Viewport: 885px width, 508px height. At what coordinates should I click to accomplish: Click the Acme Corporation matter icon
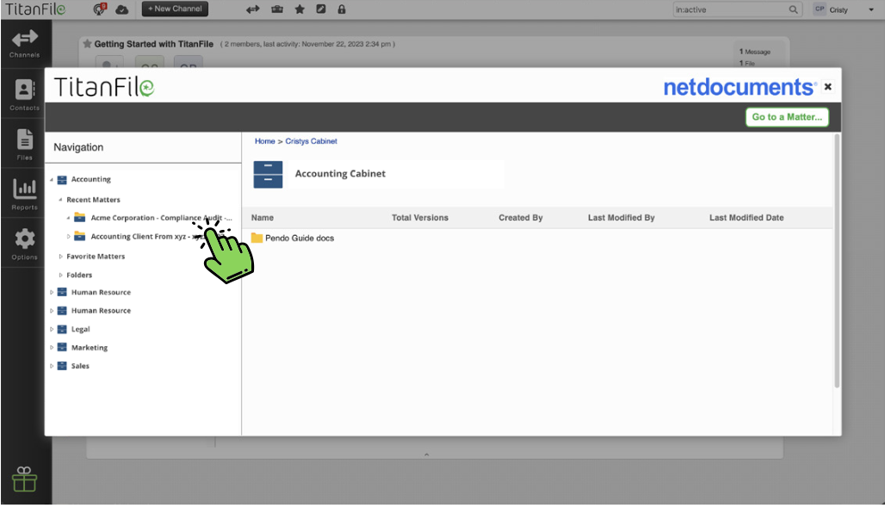tap(80, 217)
